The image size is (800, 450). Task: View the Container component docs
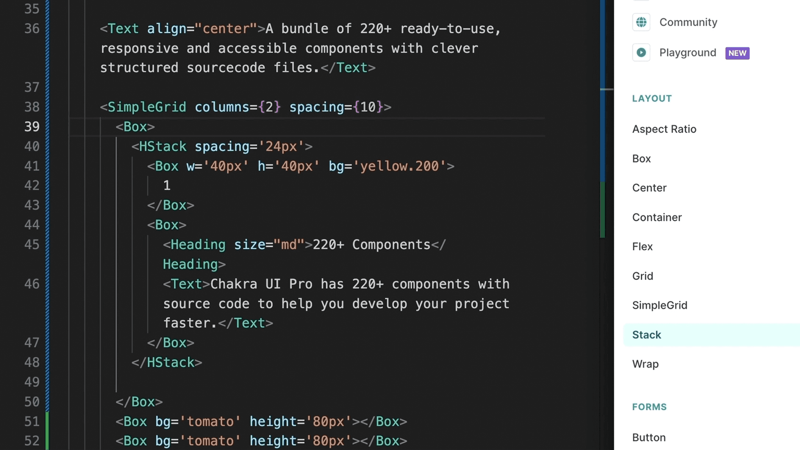(657, 217)
